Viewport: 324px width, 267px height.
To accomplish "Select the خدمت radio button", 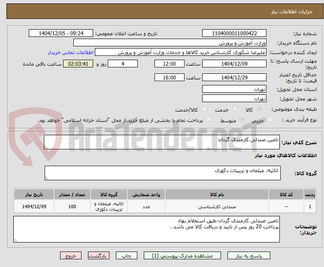I will pos(235,109).
